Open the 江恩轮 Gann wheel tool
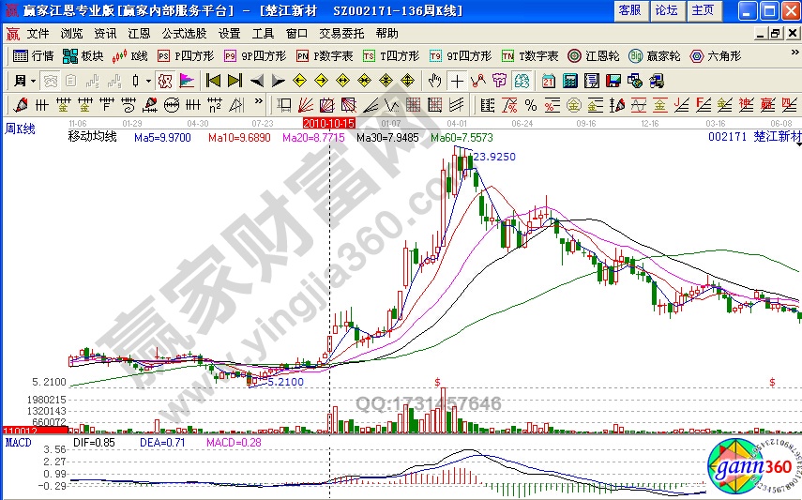Image resolution: width=802 pixels, height=500 pixels. (593, 55)
